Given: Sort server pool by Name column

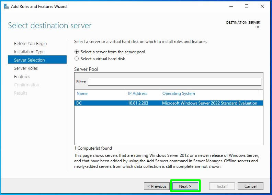Looking at the screenshot, I should pos(82,94).
